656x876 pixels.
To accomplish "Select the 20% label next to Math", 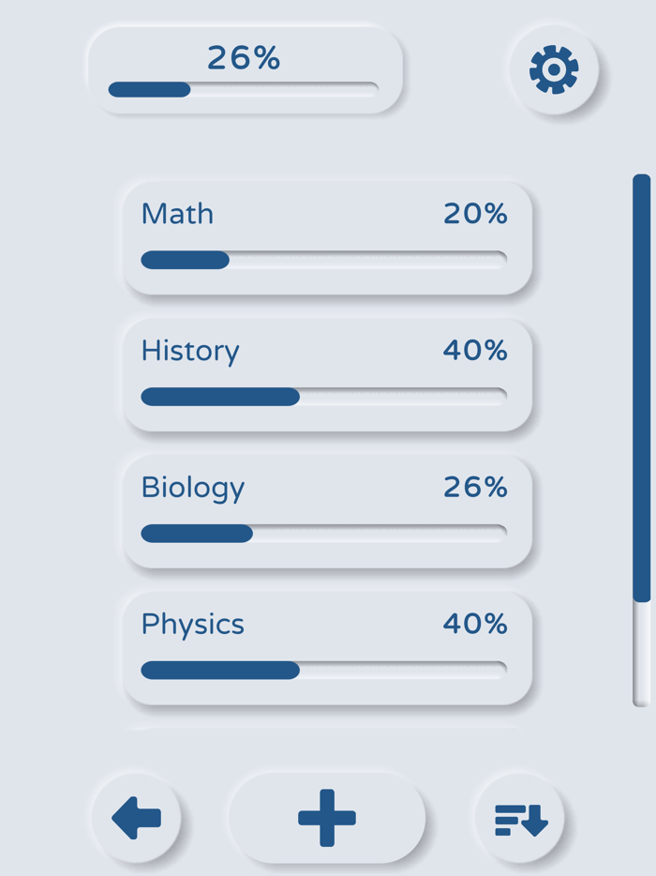I will (476, 214).
